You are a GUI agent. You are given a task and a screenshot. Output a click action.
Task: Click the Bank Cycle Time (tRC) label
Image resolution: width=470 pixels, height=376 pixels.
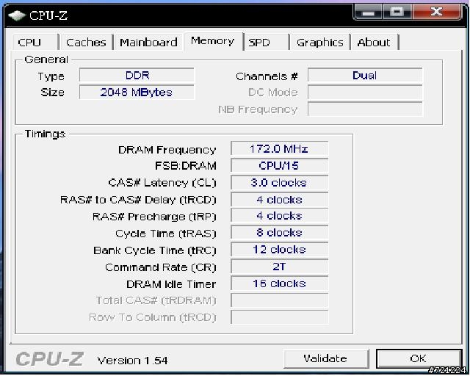155,250
